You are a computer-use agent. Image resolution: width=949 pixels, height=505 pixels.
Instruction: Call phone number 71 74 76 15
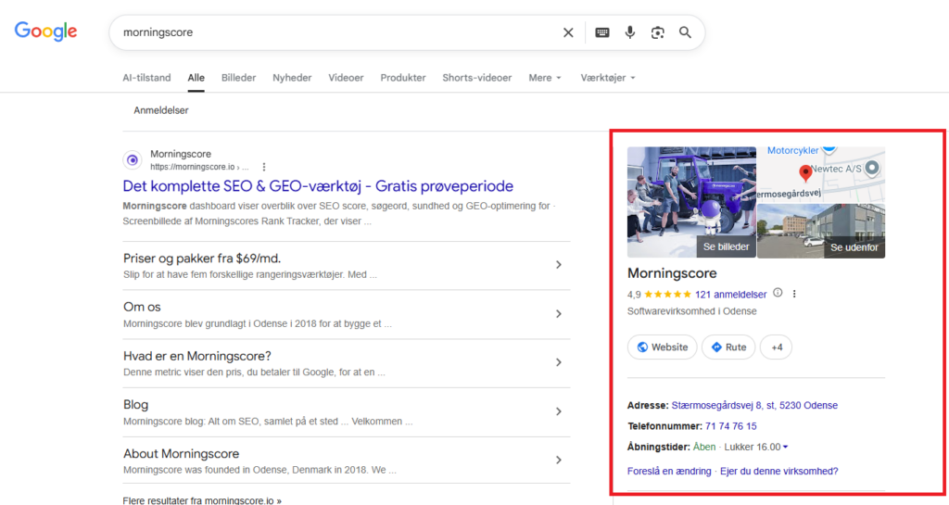pyautogui.click(x=730, y=426)
